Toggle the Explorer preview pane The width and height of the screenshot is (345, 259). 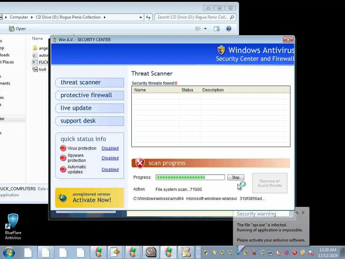tap(217, 29)
